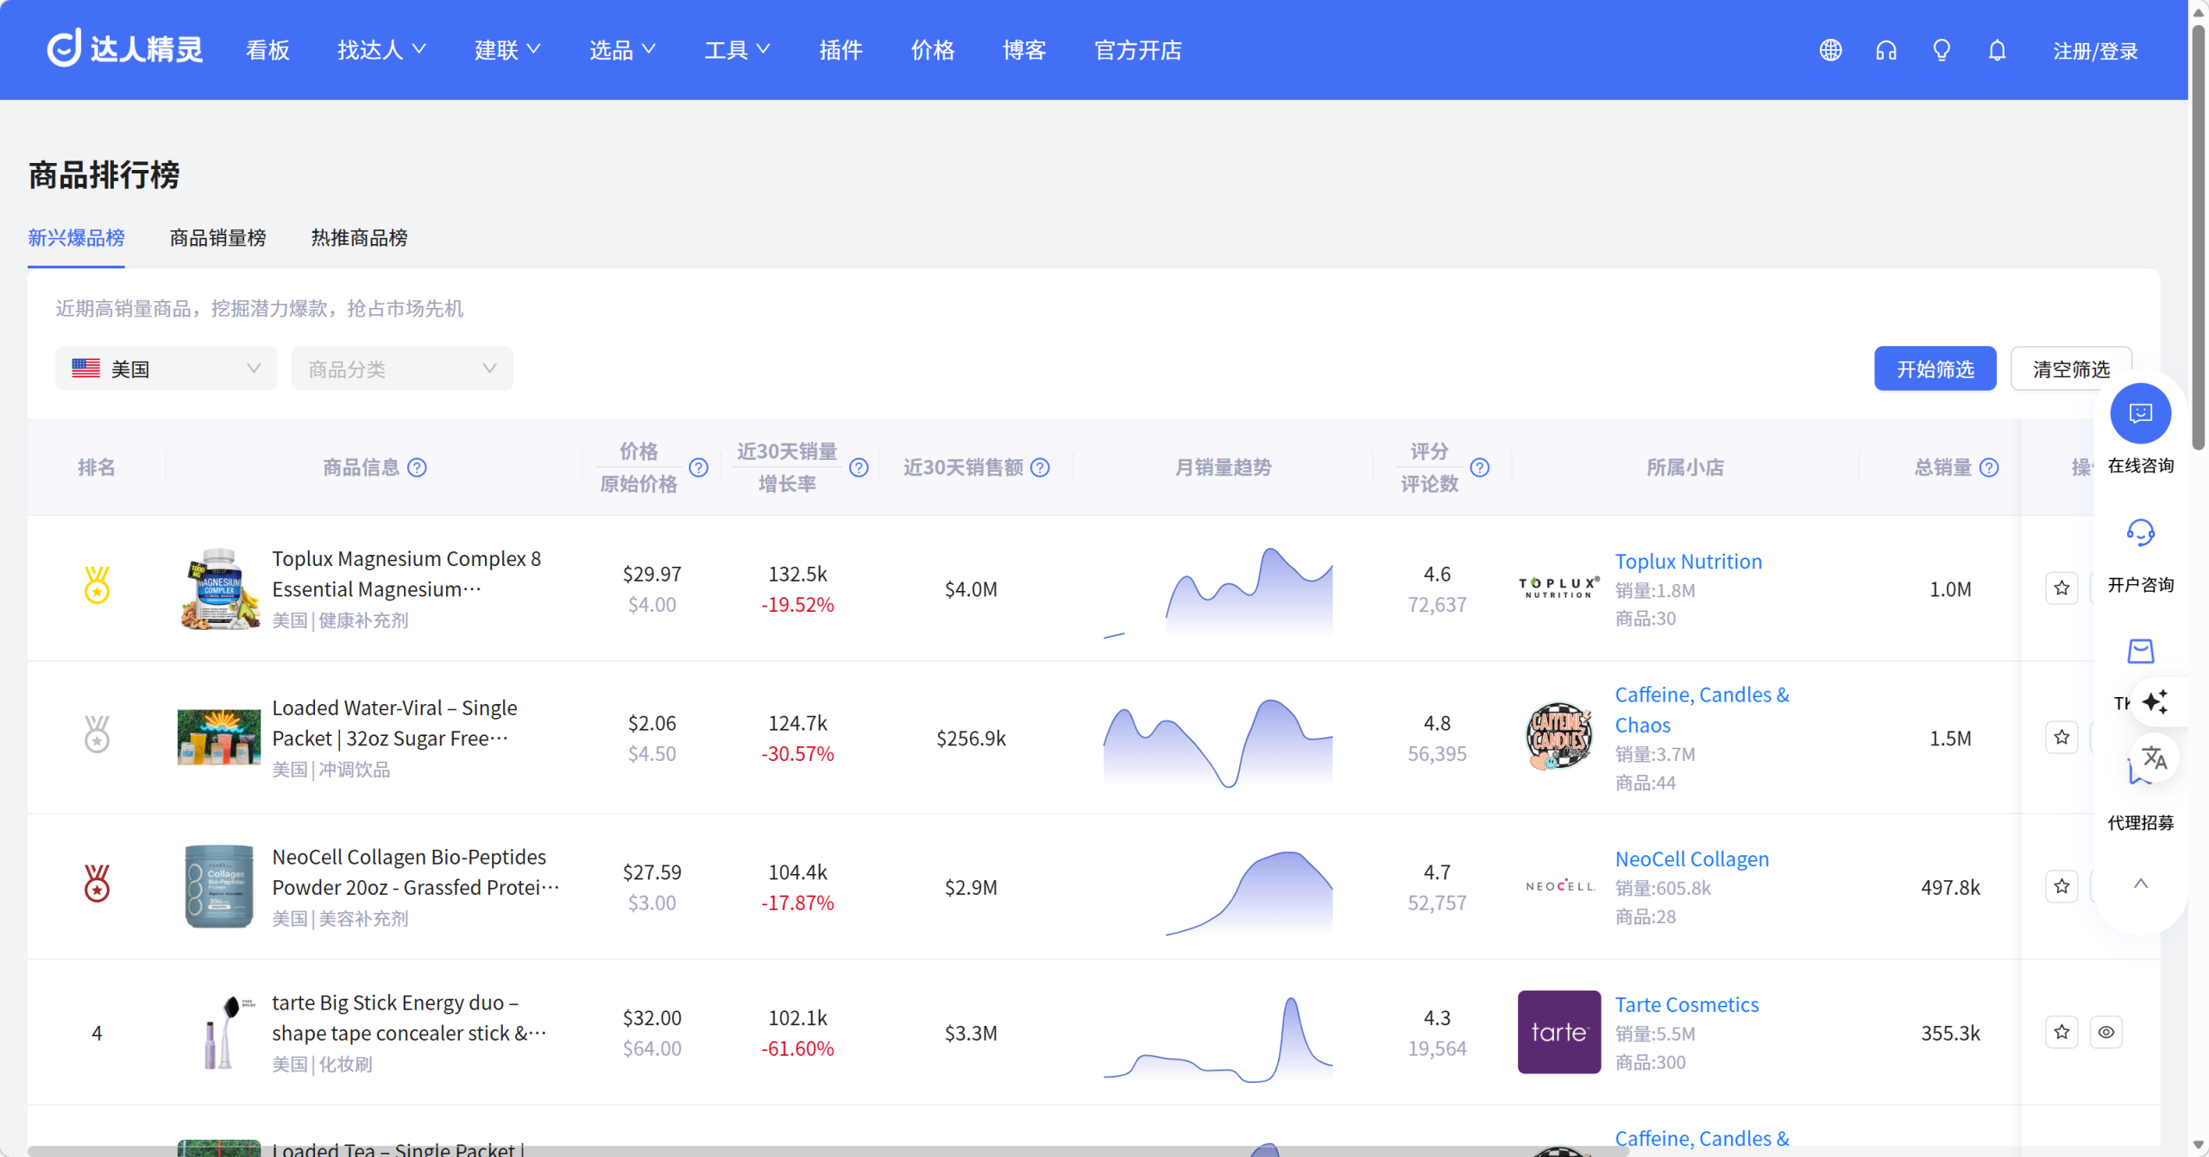Click the Caffeine Candles shop logo
Screen dimensions: 2209x1157
click(1558, 738)
